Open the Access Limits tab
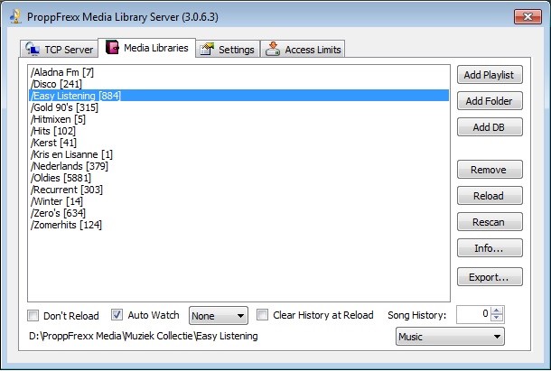This screenshot has height=371, width=551. pyautogui.click(x=303, y=49)
